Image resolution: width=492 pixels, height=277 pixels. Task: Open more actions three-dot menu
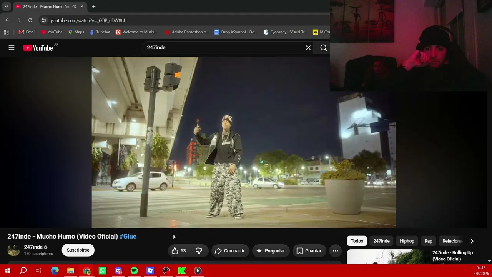click(335, 251)
